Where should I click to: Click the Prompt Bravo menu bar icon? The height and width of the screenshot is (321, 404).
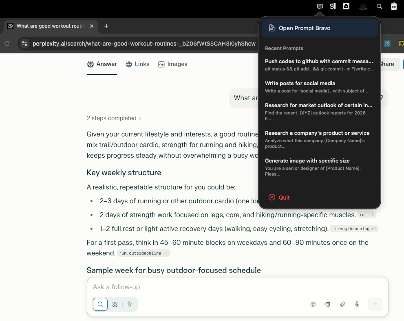click(x=320, y=6)
